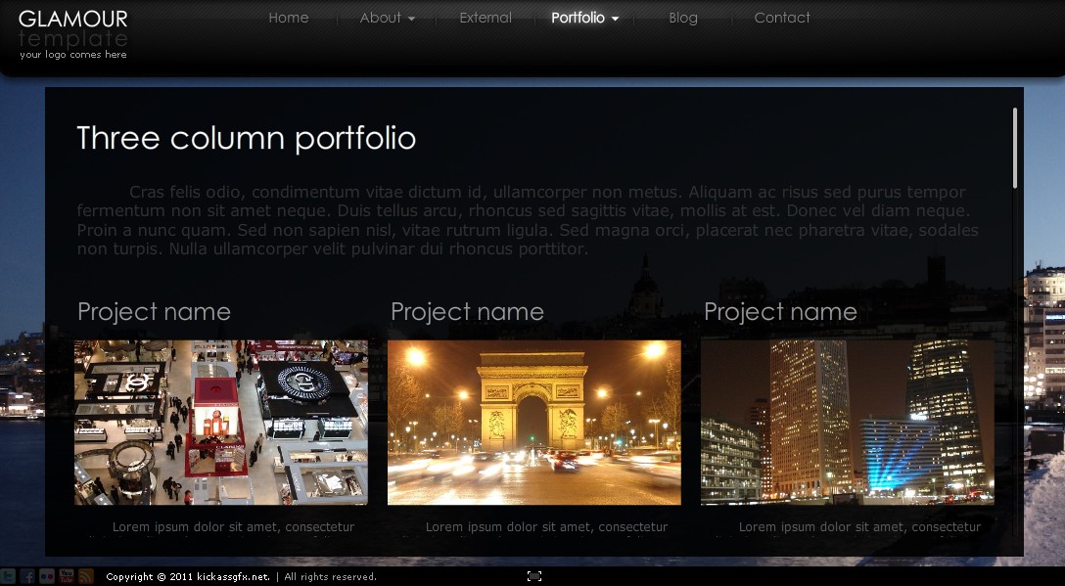Image resolution: width=1065 pixels, height=586 pixels.
Task: Click the Glamour template logo
Action: [73, 33]
